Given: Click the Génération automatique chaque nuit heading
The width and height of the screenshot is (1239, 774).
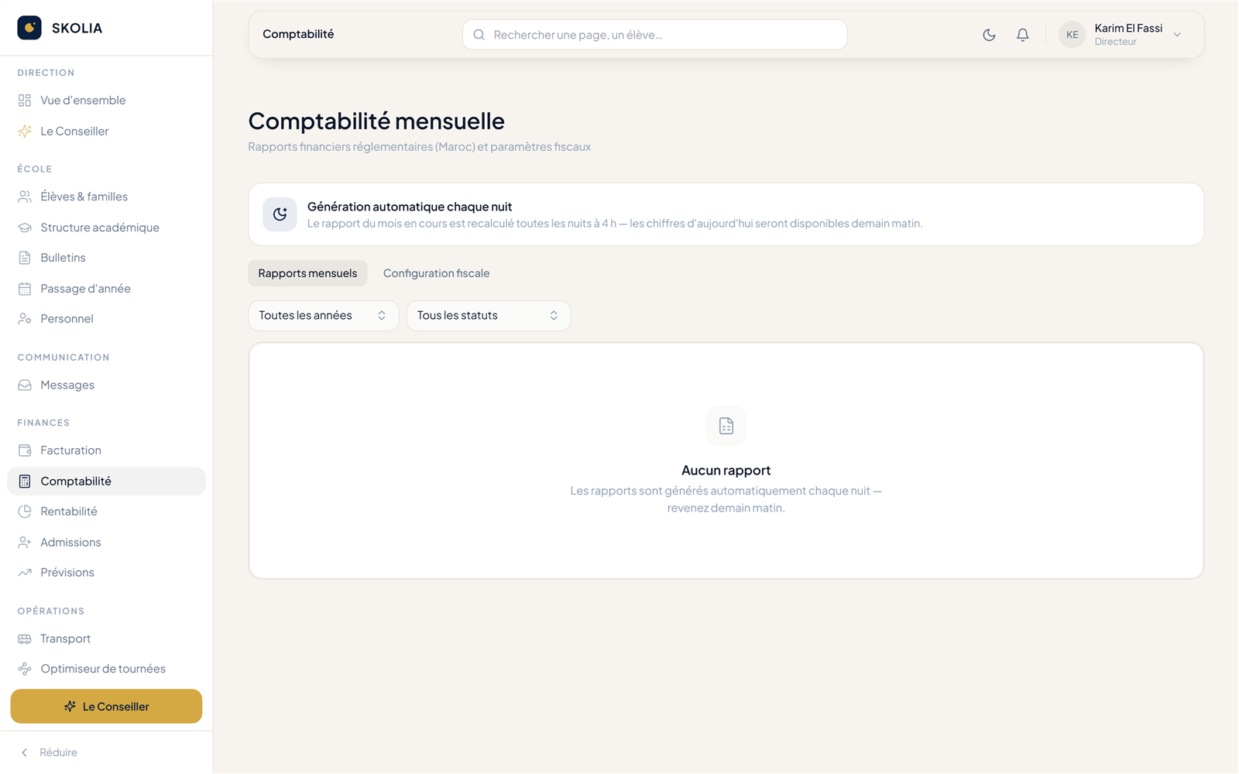Looking at the screenshot, I should point(410,207).
